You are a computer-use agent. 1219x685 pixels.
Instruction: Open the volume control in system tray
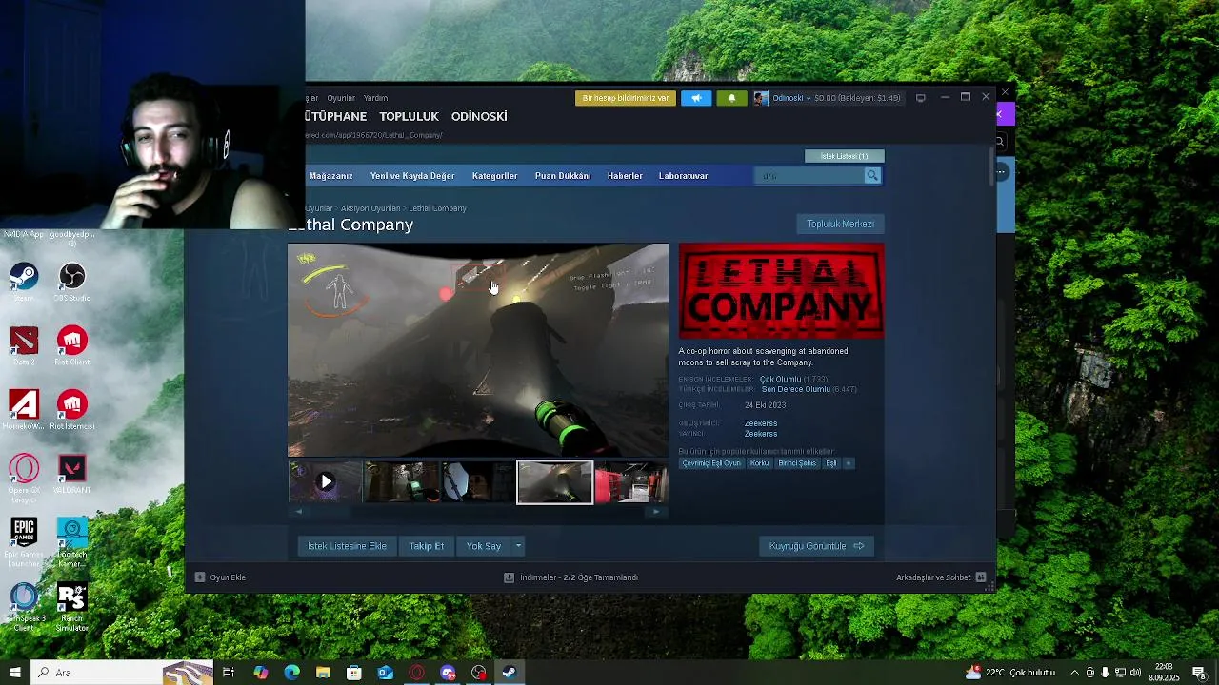pos(1135,673)
